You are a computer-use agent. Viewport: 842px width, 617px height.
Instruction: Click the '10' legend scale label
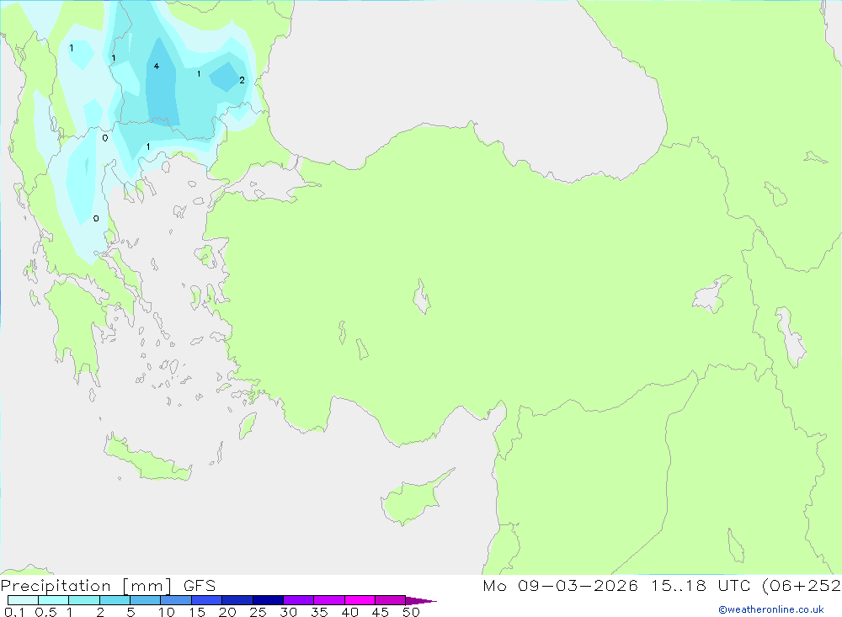167,612
